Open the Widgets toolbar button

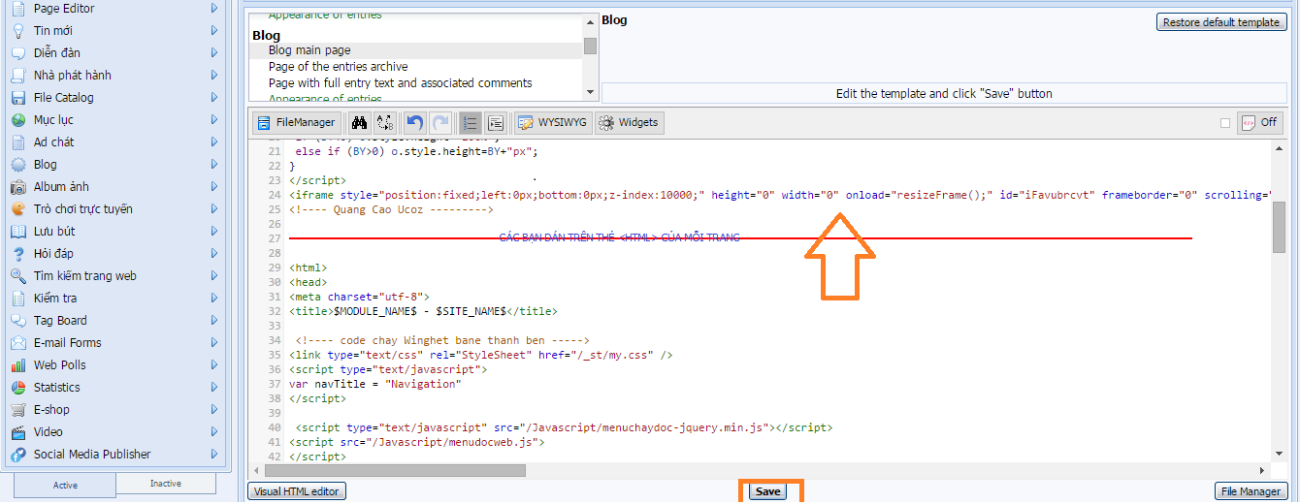629,123
